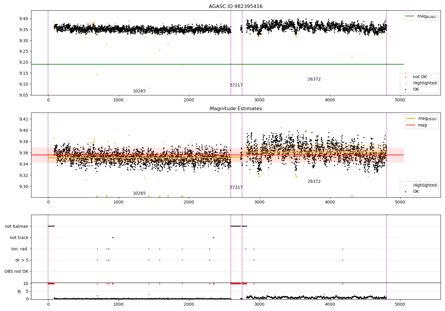
Task: Click x-tick 3000 in AGASC ID plot
Action: 259,100
